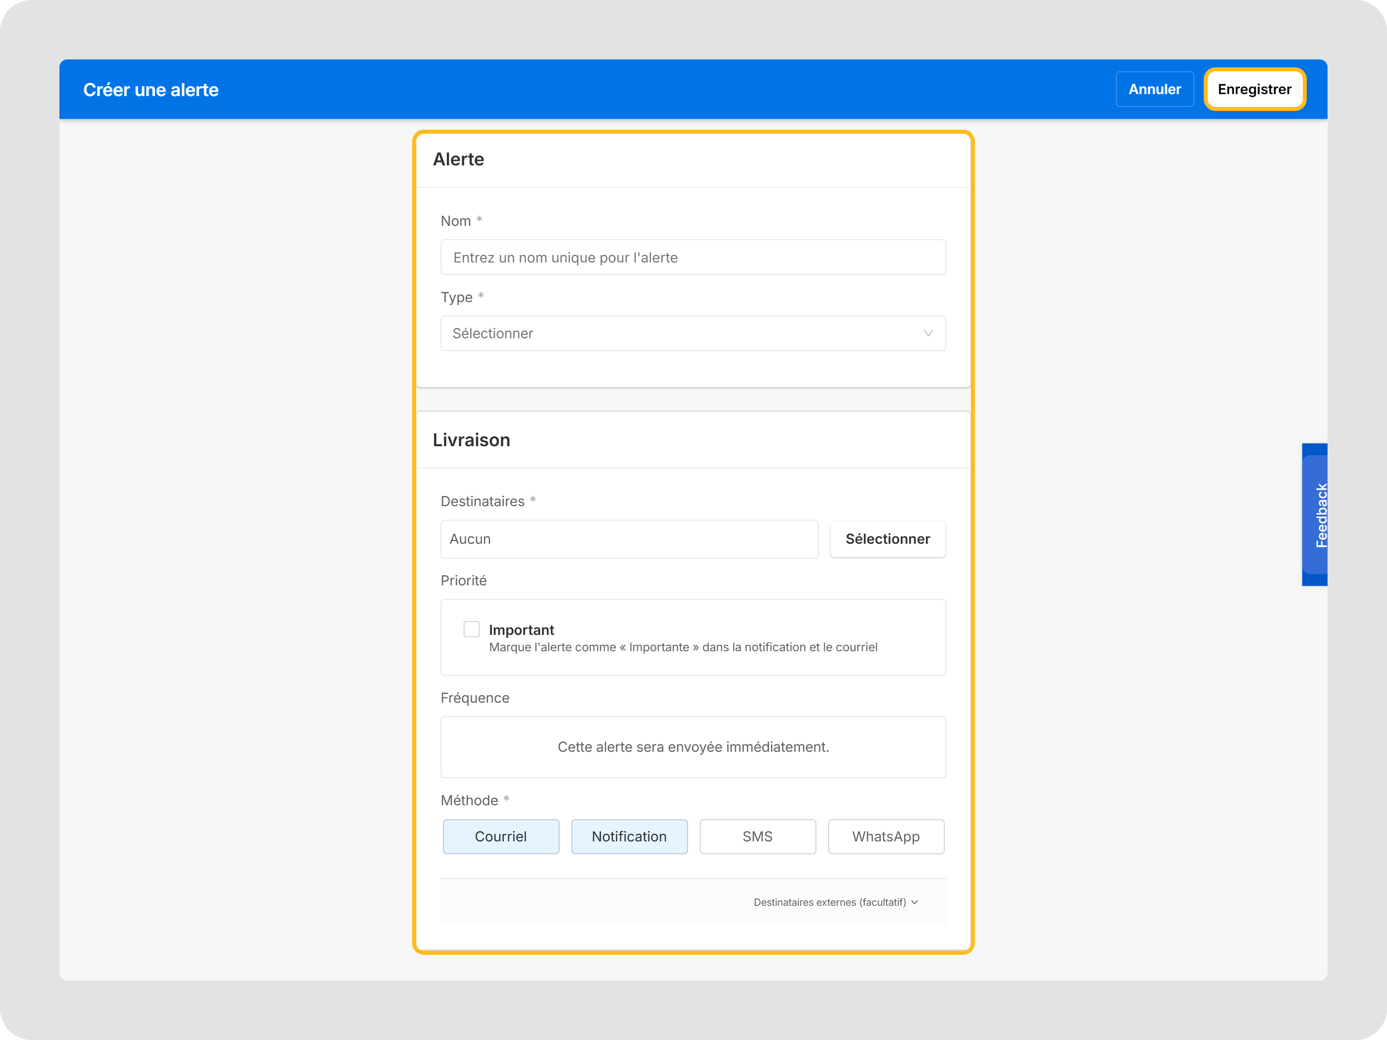Click the Type dropdown chevron arrow
The image size is (1387, 1040).
[928, 333]
